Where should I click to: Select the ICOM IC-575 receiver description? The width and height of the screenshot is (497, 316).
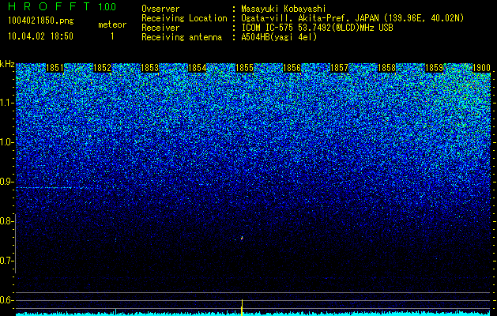(x=318, y=28)
